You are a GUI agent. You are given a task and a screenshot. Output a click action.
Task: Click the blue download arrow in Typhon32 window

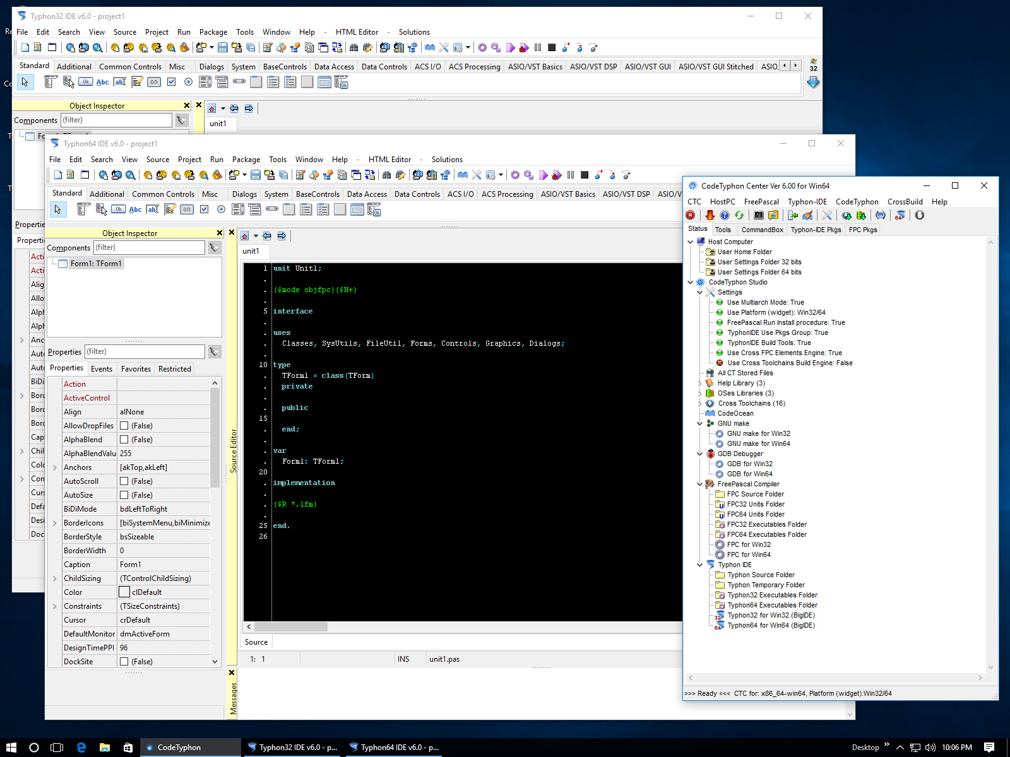pyautogui.click(x=813, y=82)
